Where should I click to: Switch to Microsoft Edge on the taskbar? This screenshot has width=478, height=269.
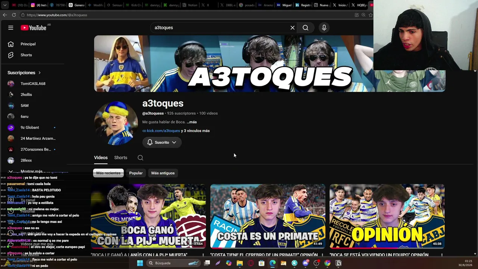273,263
